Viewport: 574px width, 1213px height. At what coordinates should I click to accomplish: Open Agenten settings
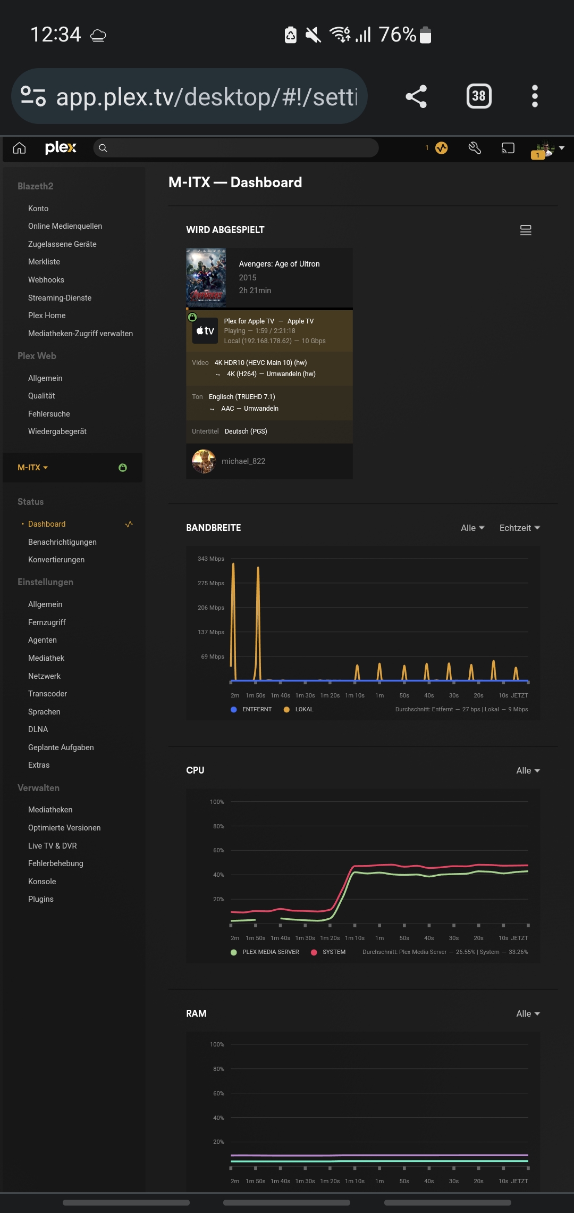(x=43, y=640)
